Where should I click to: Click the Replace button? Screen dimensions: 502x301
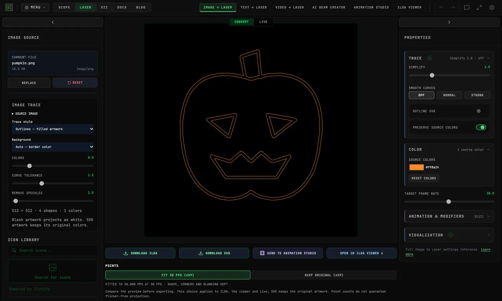point(29,83)
